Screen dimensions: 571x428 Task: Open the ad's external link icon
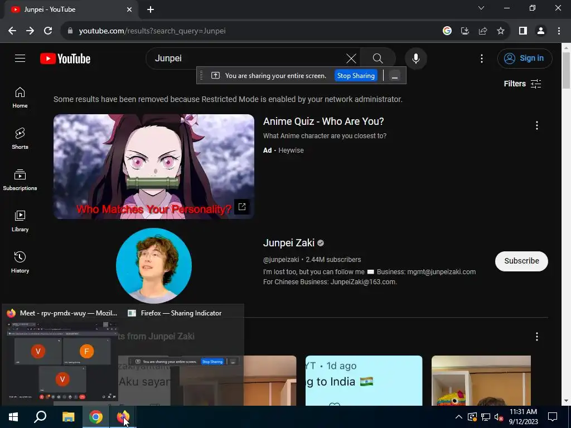pos(242,207)
